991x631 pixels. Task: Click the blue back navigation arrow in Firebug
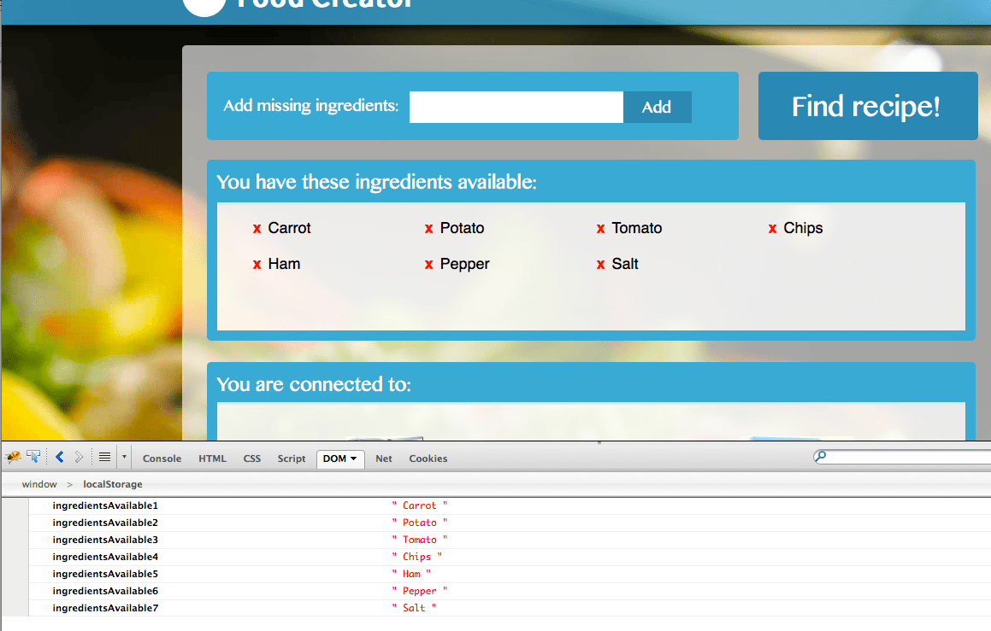(x=58, y=456)
